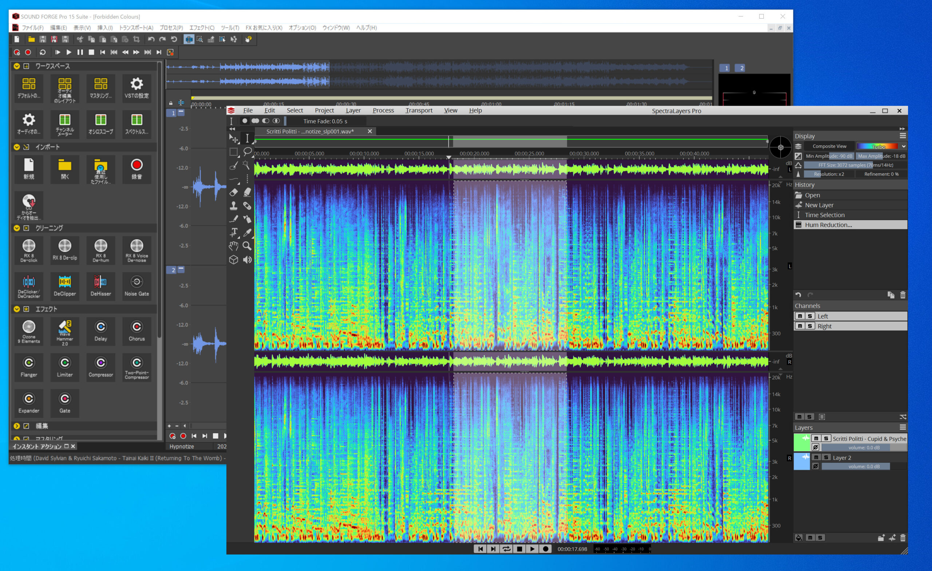Select the 3D cube view tool

(x=234, y=260)
